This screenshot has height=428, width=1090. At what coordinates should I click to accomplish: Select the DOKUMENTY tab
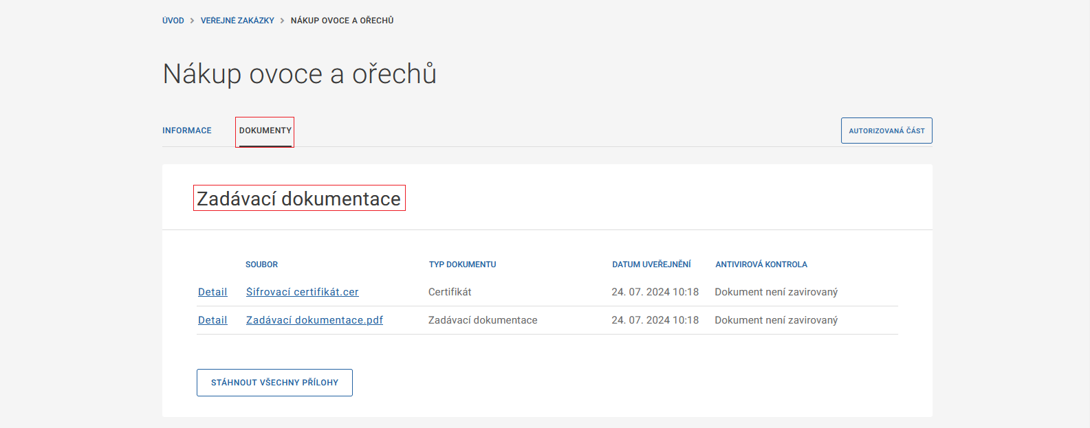(x=265, y=131)
